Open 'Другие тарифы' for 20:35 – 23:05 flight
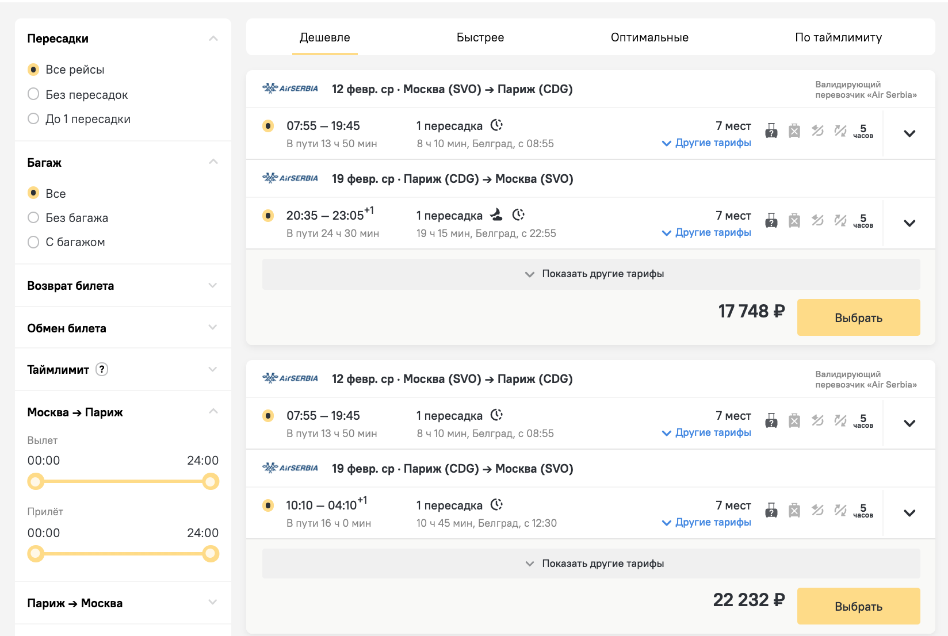The width and height of the screenshot is (948, 636). pos(706,232)
